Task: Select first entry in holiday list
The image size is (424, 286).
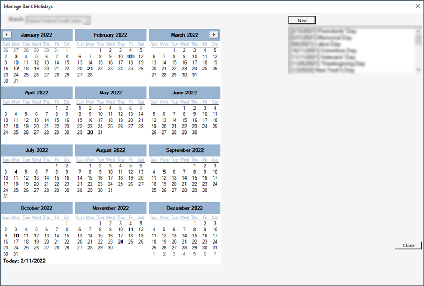Action: [323, 31]
